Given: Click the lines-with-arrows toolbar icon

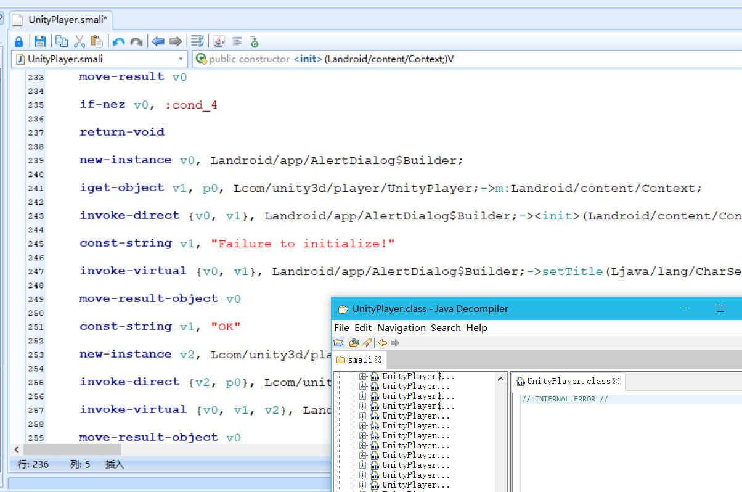Looking at the screenshot, I should (x=197, y=41).
